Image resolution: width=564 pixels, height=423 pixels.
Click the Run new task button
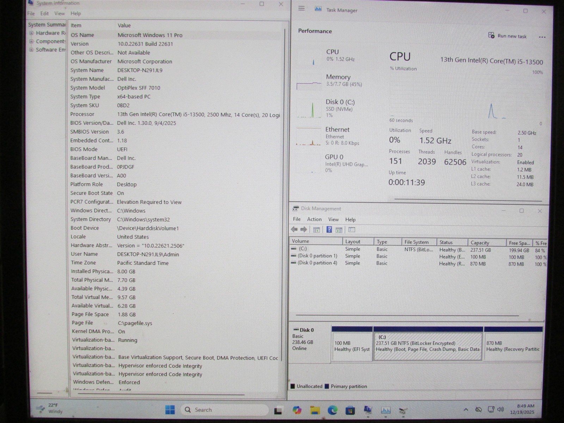pyautogui.click(x=507, y=36)
